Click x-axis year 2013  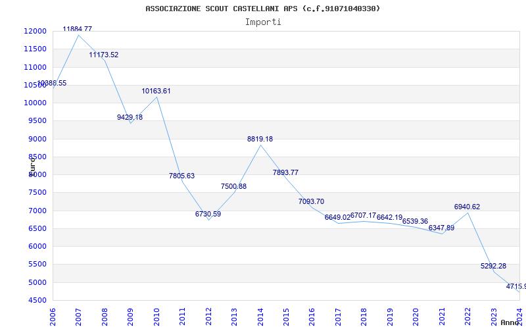[x=235, y=317]
